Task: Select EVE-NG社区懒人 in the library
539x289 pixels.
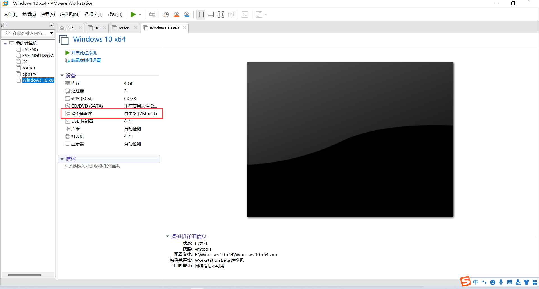Action: coord(35,56)
